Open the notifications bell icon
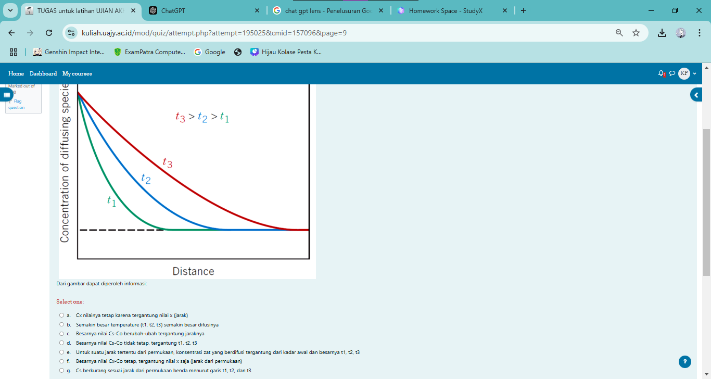 pos(662,73)
